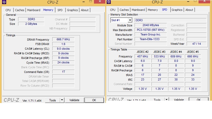This screenshot has width=212, height=119.
Task: Click the Team Group Inc. manufacturer field
Action: pyautogui.click(x=151, y=35)
